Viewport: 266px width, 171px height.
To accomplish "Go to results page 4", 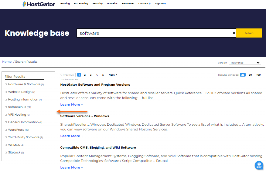I will pyautogui.click(x=97, y=75).
